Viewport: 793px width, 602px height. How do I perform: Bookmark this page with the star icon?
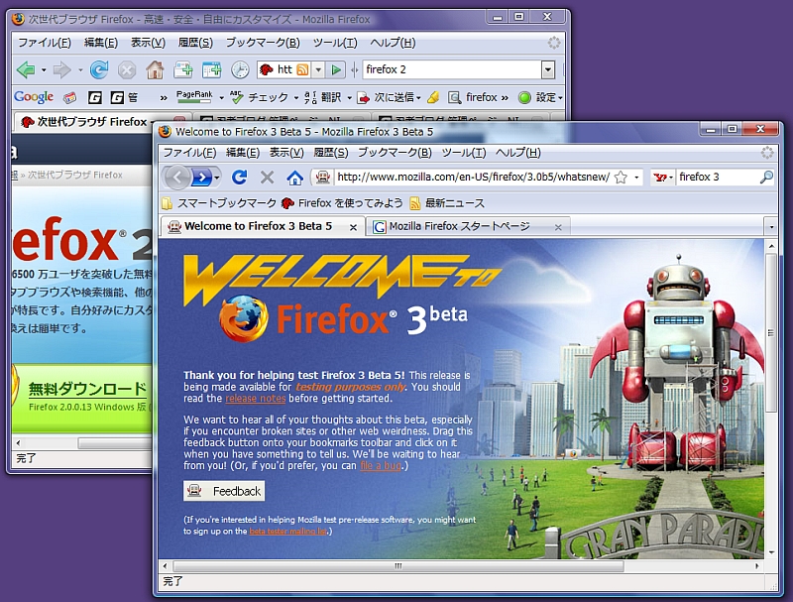click(x=622, y=178)
